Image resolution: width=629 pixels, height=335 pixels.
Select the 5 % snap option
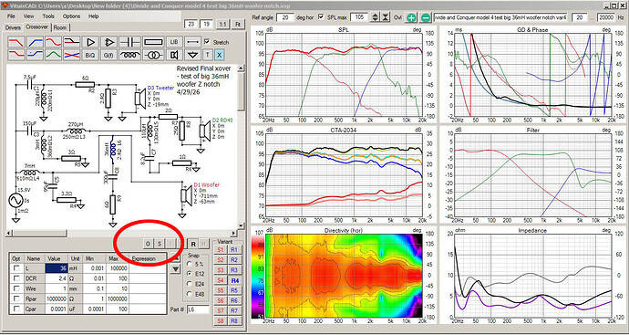click(190, 264)
